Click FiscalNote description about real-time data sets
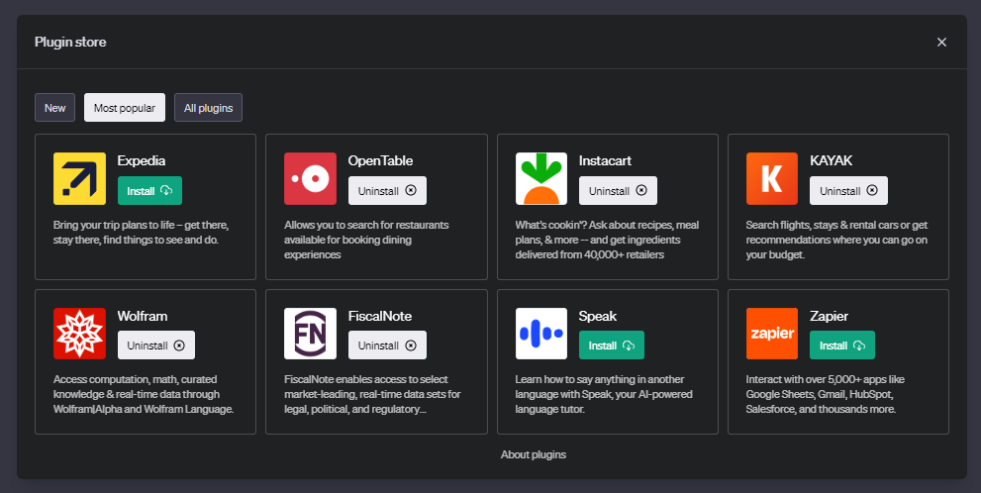981x493 pixels. tap(372, 394)
